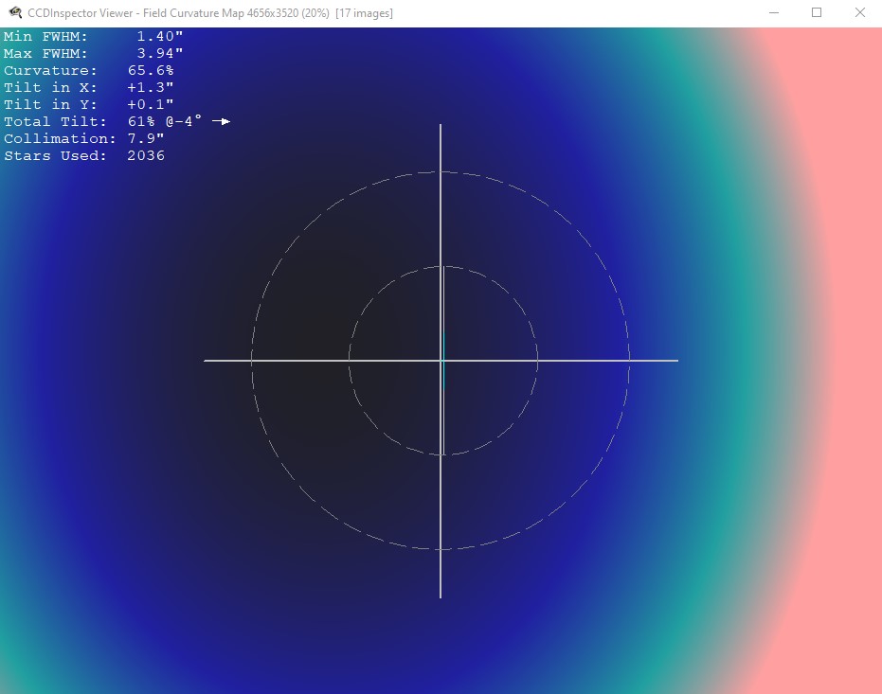882x694 pixels.
Task: Minimize the CCDInspector Viewer window
Action: coord(774,12)
